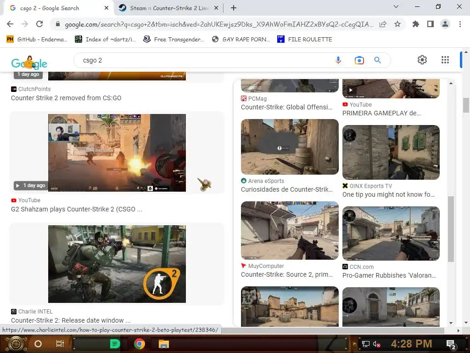Expand the tab search chevron

pos(396,6)
